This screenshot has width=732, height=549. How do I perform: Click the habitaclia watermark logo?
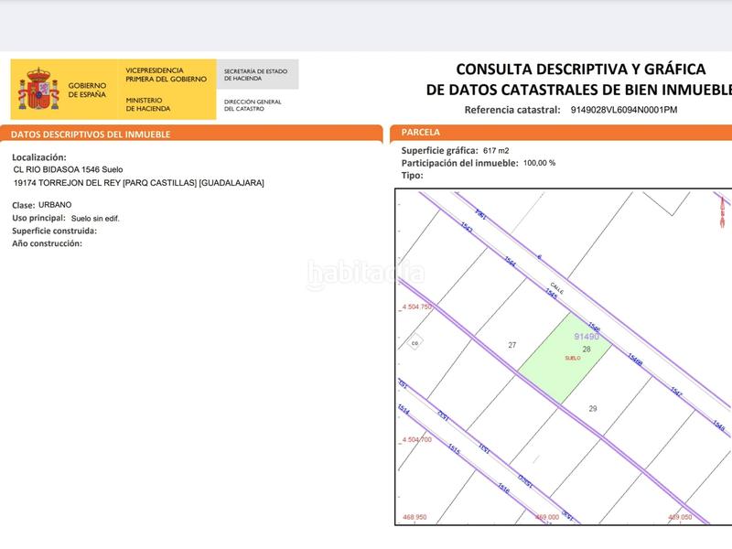[x=366, y=272]
